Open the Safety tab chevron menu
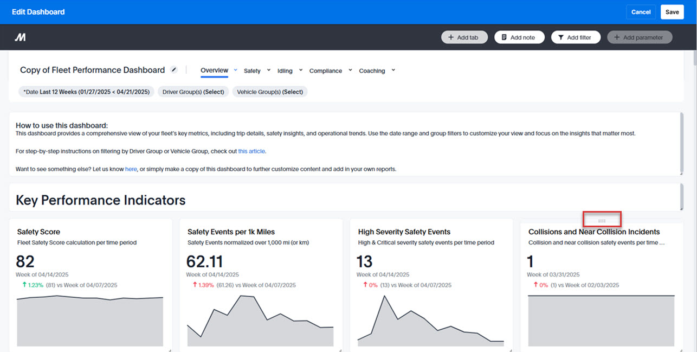This screenshot has width=697, height=352. (269, 70)
